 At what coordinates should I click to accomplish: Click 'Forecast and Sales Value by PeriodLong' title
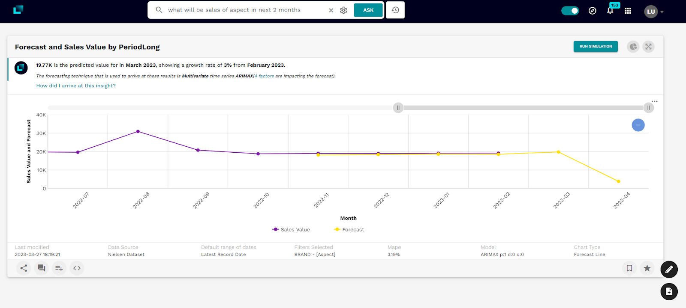click(x=87, y=47)
